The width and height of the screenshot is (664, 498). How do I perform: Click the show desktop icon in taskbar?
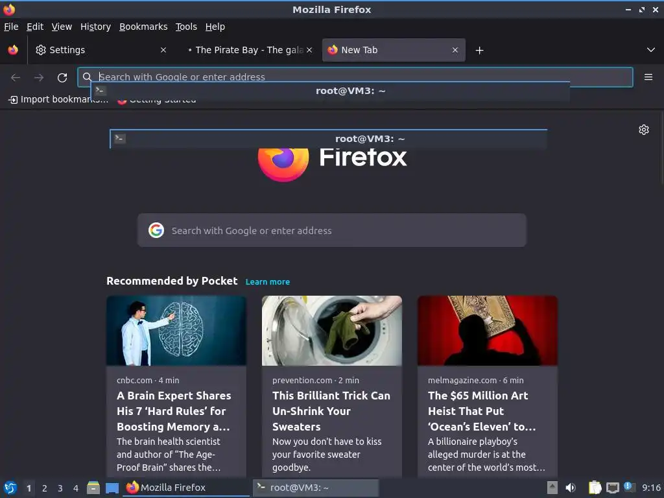[112, 488]
